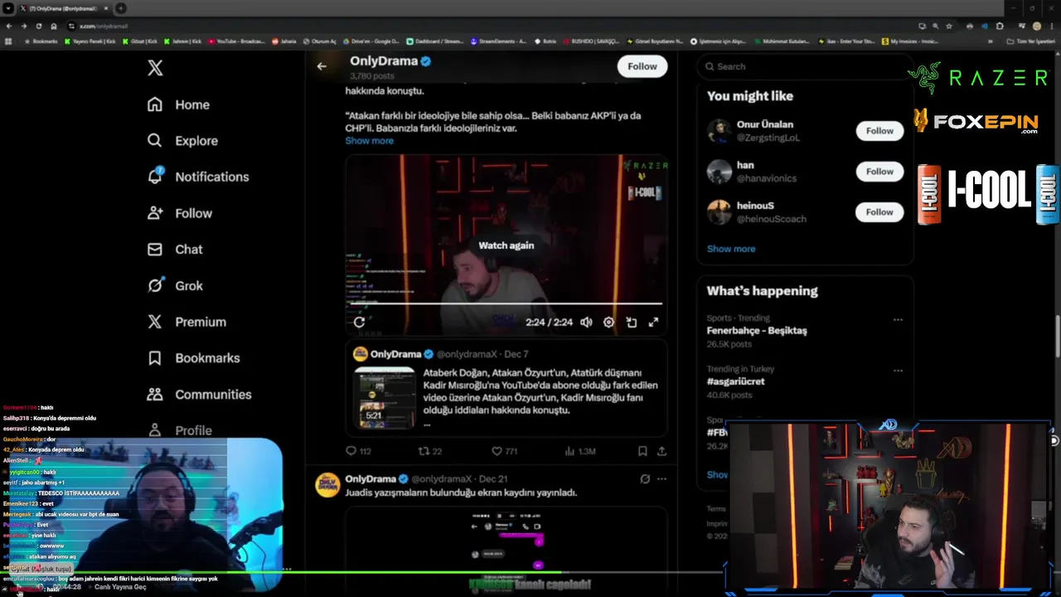This screenshot has width=1061, height=597.
Task: Follow the OnlyDrama account
Action: click(642, 66)
